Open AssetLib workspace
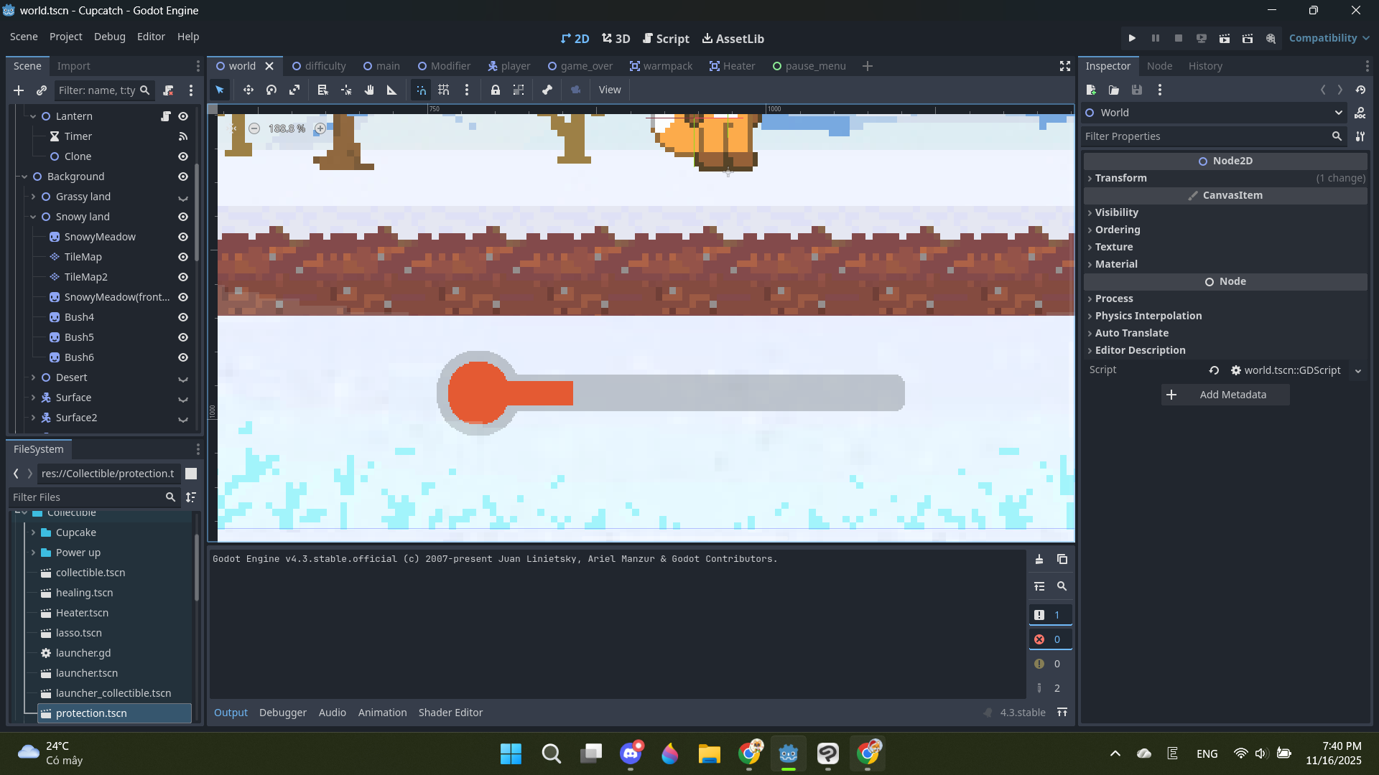Viewport: 1379px width, 775px height. point(733,39)
